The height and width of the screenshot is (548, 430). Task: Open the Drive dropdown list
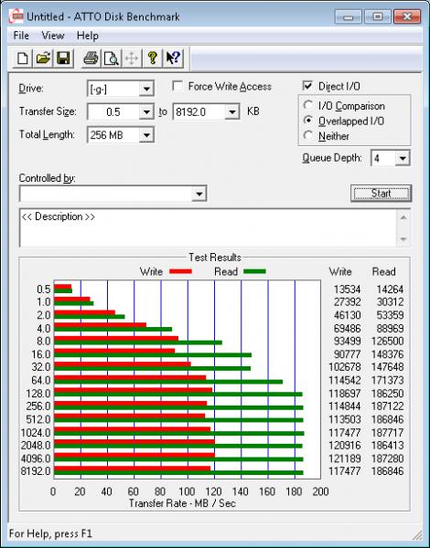146,89
